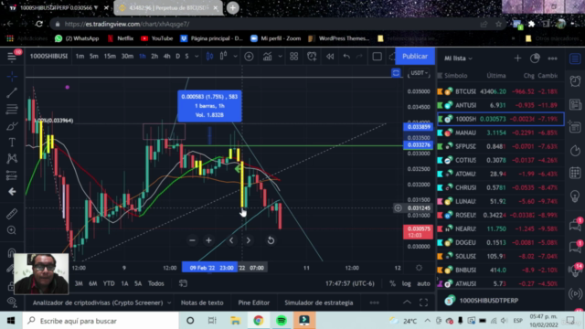This screenshot has height=329, width=585.
Task: Open the chart patterns tool
Action: pos(12,158)
